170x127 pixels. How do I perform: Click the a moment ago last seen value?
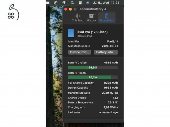pos(109,112)
